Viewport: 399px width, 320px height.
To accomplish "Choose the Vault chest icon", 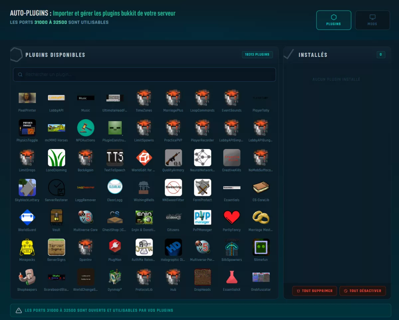I will coord(57,218).
